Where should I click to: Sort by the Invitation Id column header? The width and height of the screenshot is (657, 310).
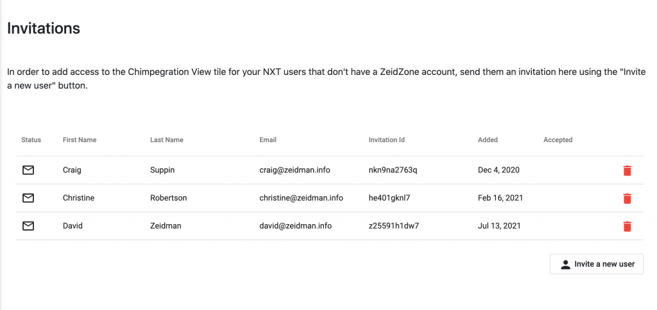click(x=387, y=140)
